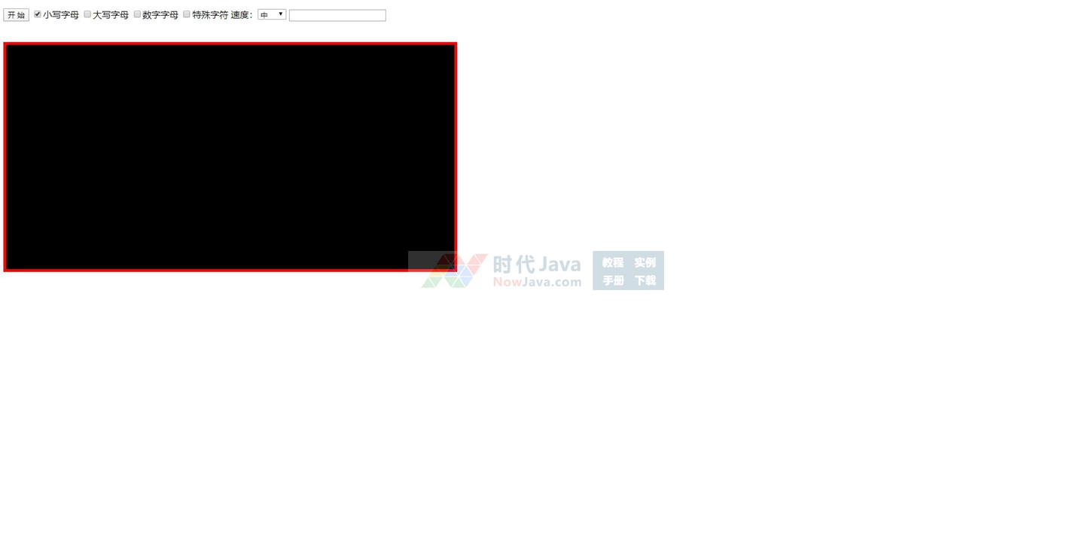Focus the text input beside the speed dropdown
This screenshot has height=541, width=1073.
[337, 15]
